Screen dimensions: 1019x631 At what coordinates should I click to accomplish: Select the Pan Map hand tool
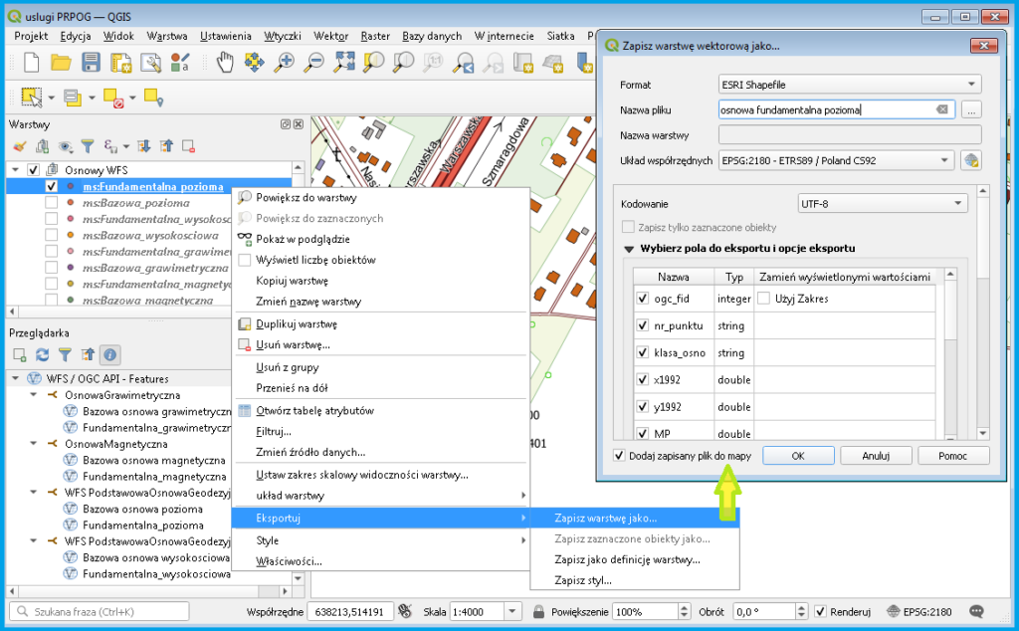point(225,62)
